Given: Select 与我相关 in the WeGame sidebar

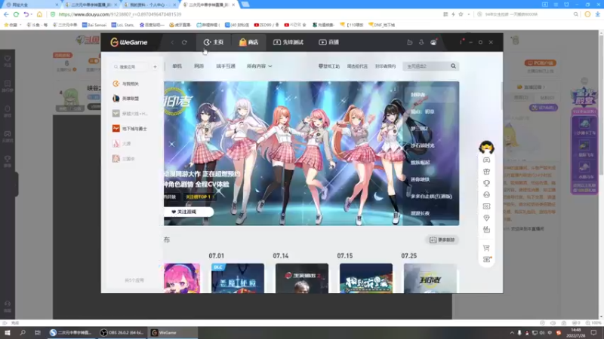Looking at the screenshot, I should click(x=131, y=84).
